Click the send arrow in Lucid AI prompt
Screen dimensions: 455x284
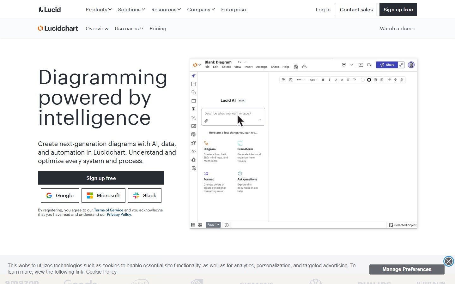pos(260,121)
